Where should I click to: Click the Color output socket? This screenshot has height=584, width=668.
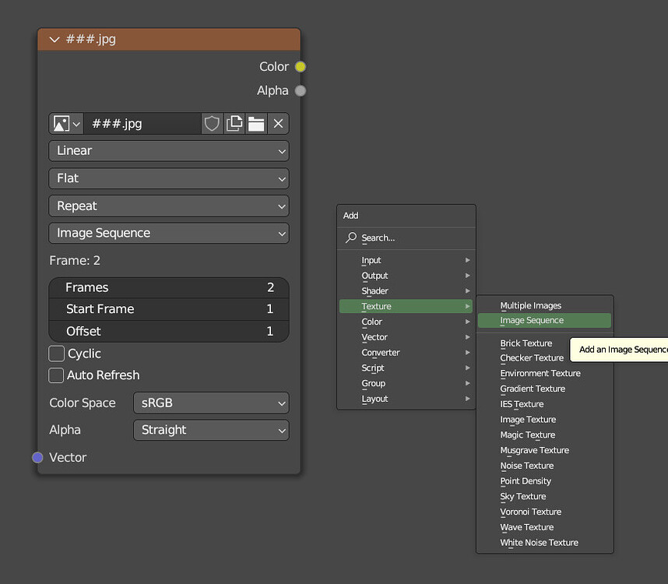(301, 67)
